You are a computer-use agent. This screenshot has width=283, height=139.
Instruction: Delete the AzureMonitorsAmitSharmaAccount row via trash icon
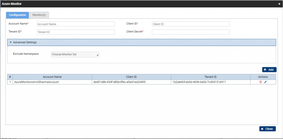coord(260,82)
